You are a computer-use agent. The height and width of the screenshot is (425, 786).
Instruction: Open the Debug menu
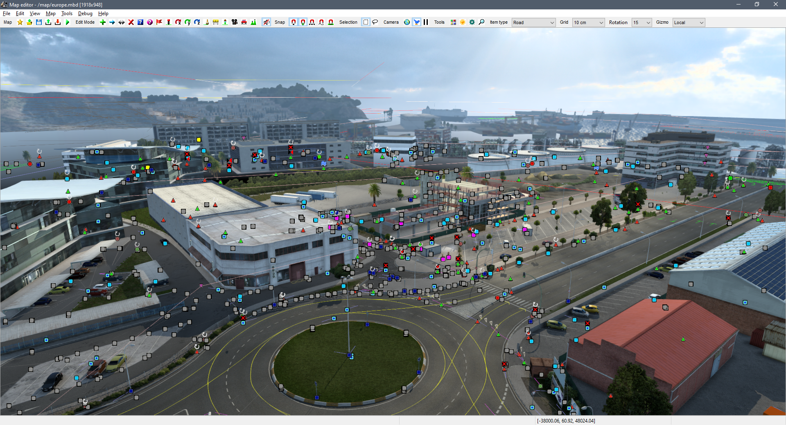[x=85, y=13]
